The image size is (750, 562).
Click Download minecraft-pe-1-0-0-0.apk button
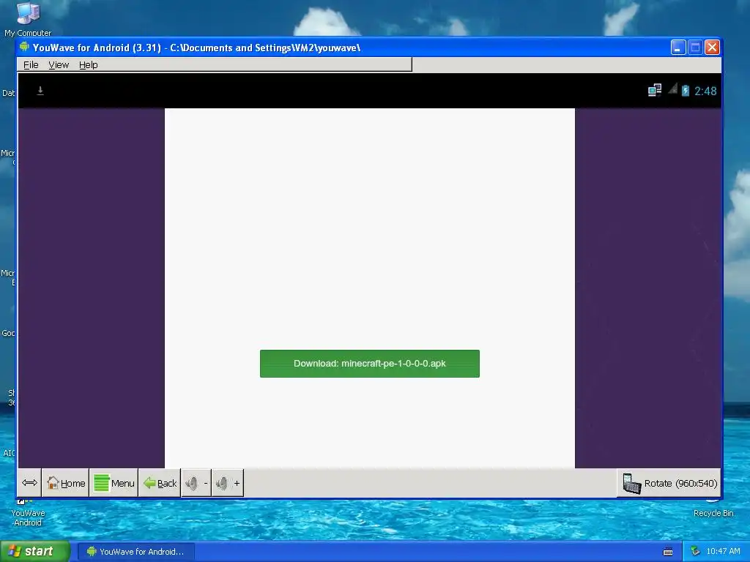369,364
